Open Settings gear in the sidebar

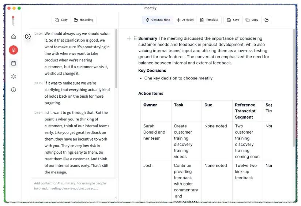pos(14,76)
